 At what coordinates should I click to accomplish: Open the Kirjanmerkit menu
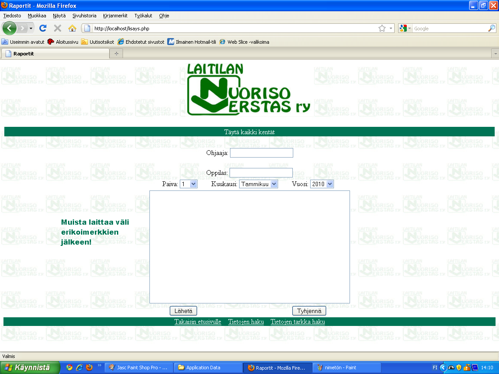(115, 16)
